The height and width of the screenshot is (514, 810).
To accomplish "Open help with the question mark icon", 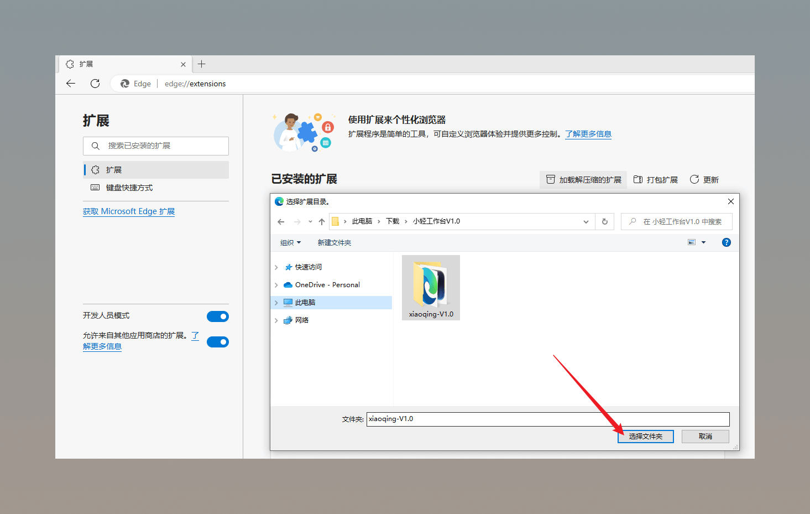I will click(727, 242).
